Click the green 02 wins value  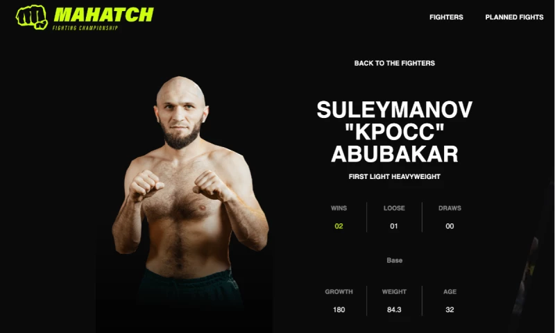coord(339,226)
